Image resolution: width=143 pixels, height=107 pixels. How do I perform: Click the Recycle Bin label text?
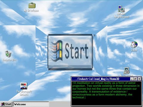pyautogui.click(x=9, y=60)
